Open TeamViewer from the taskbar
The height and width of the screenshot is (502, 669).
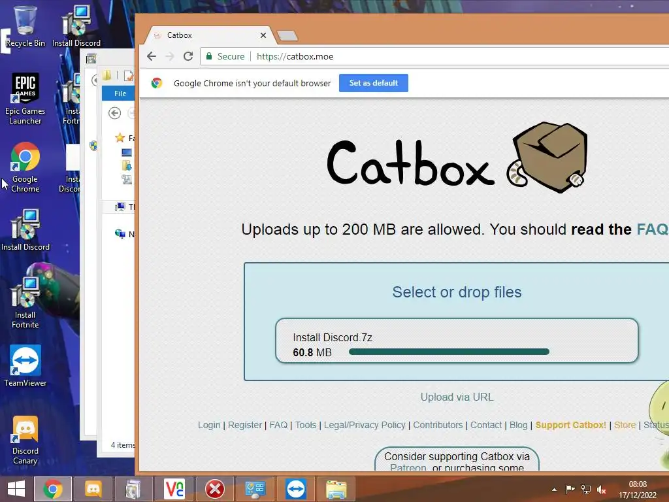tap(296, 489)
